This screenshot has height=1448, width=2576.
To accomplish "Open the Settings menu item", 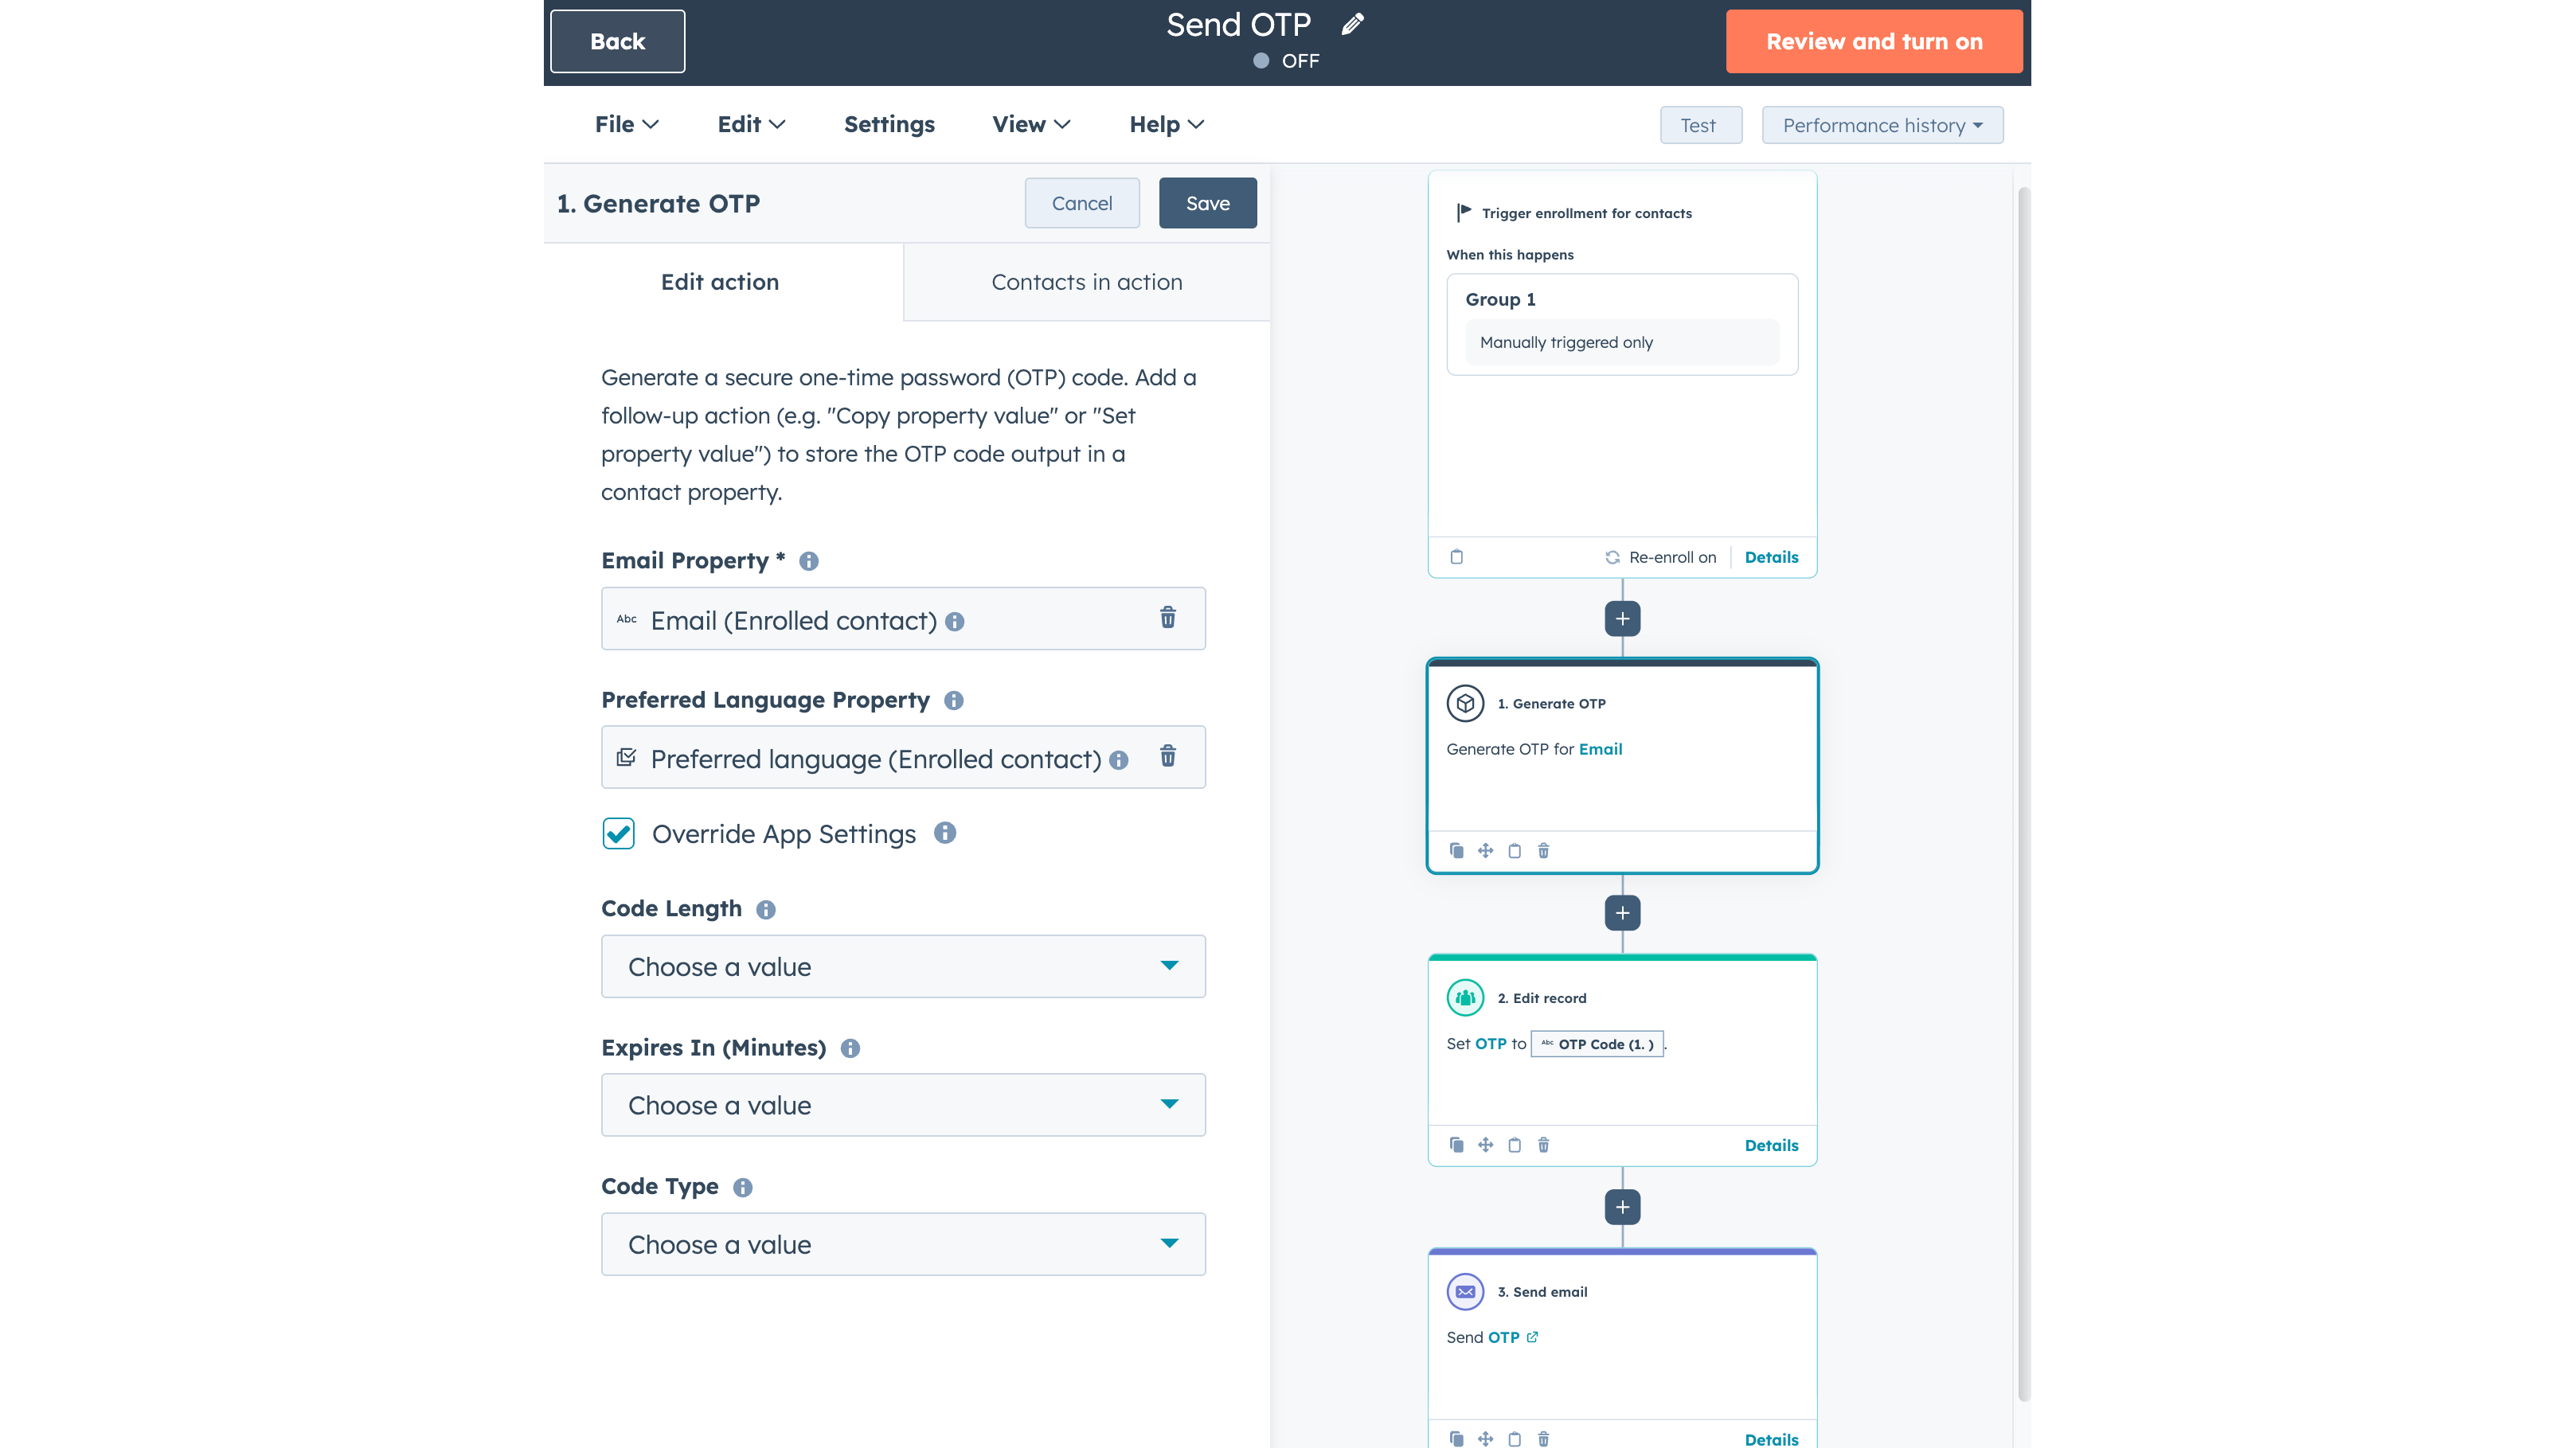I will [889, 124].
